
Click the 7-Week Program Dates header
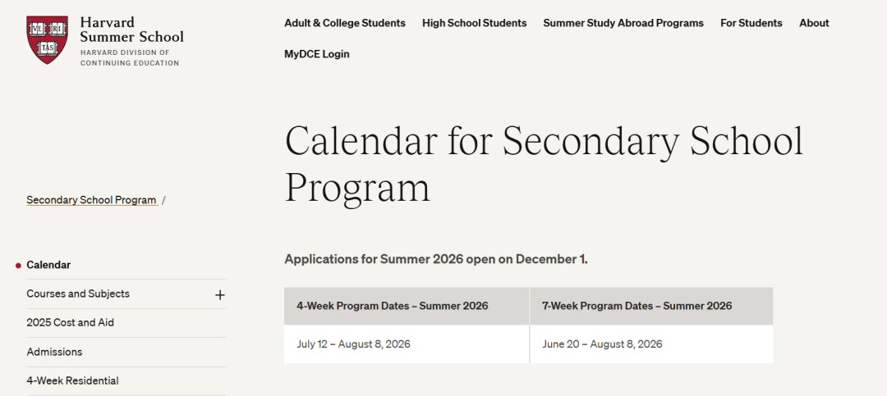pos(637,306)
